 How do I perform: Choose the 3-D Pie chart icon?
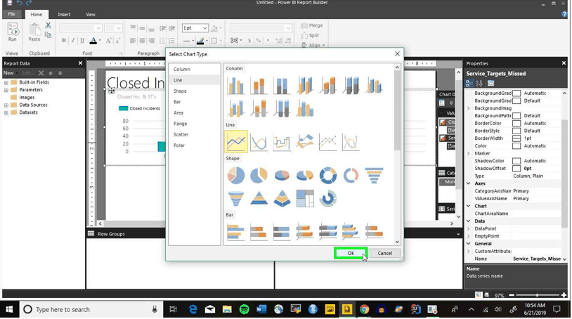pos(282,176)
